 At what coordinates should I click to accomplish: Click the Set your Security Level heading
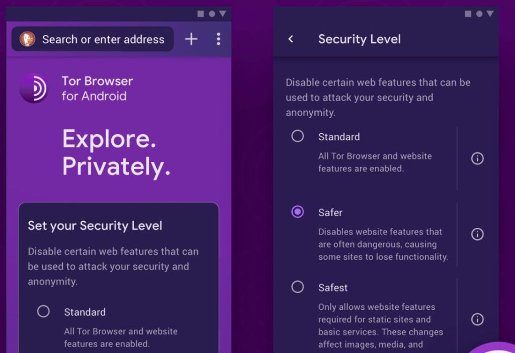tap(95, 226)
